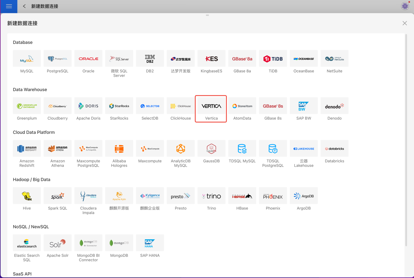
Task: Choose the Elastic Search SQL connector
Action: pos(27,243)
